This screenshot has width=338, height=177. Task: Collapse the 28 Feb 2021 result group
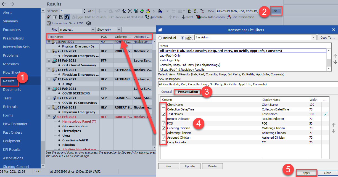click(49, 42)
